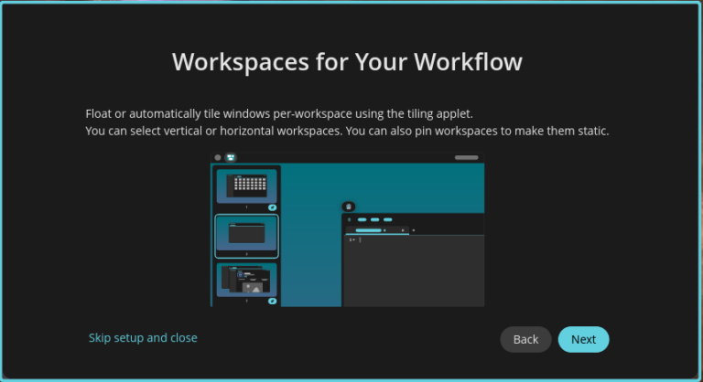Click the Skip setup and close link
This screenshot has width=703, height=382.
pos(143,338)
